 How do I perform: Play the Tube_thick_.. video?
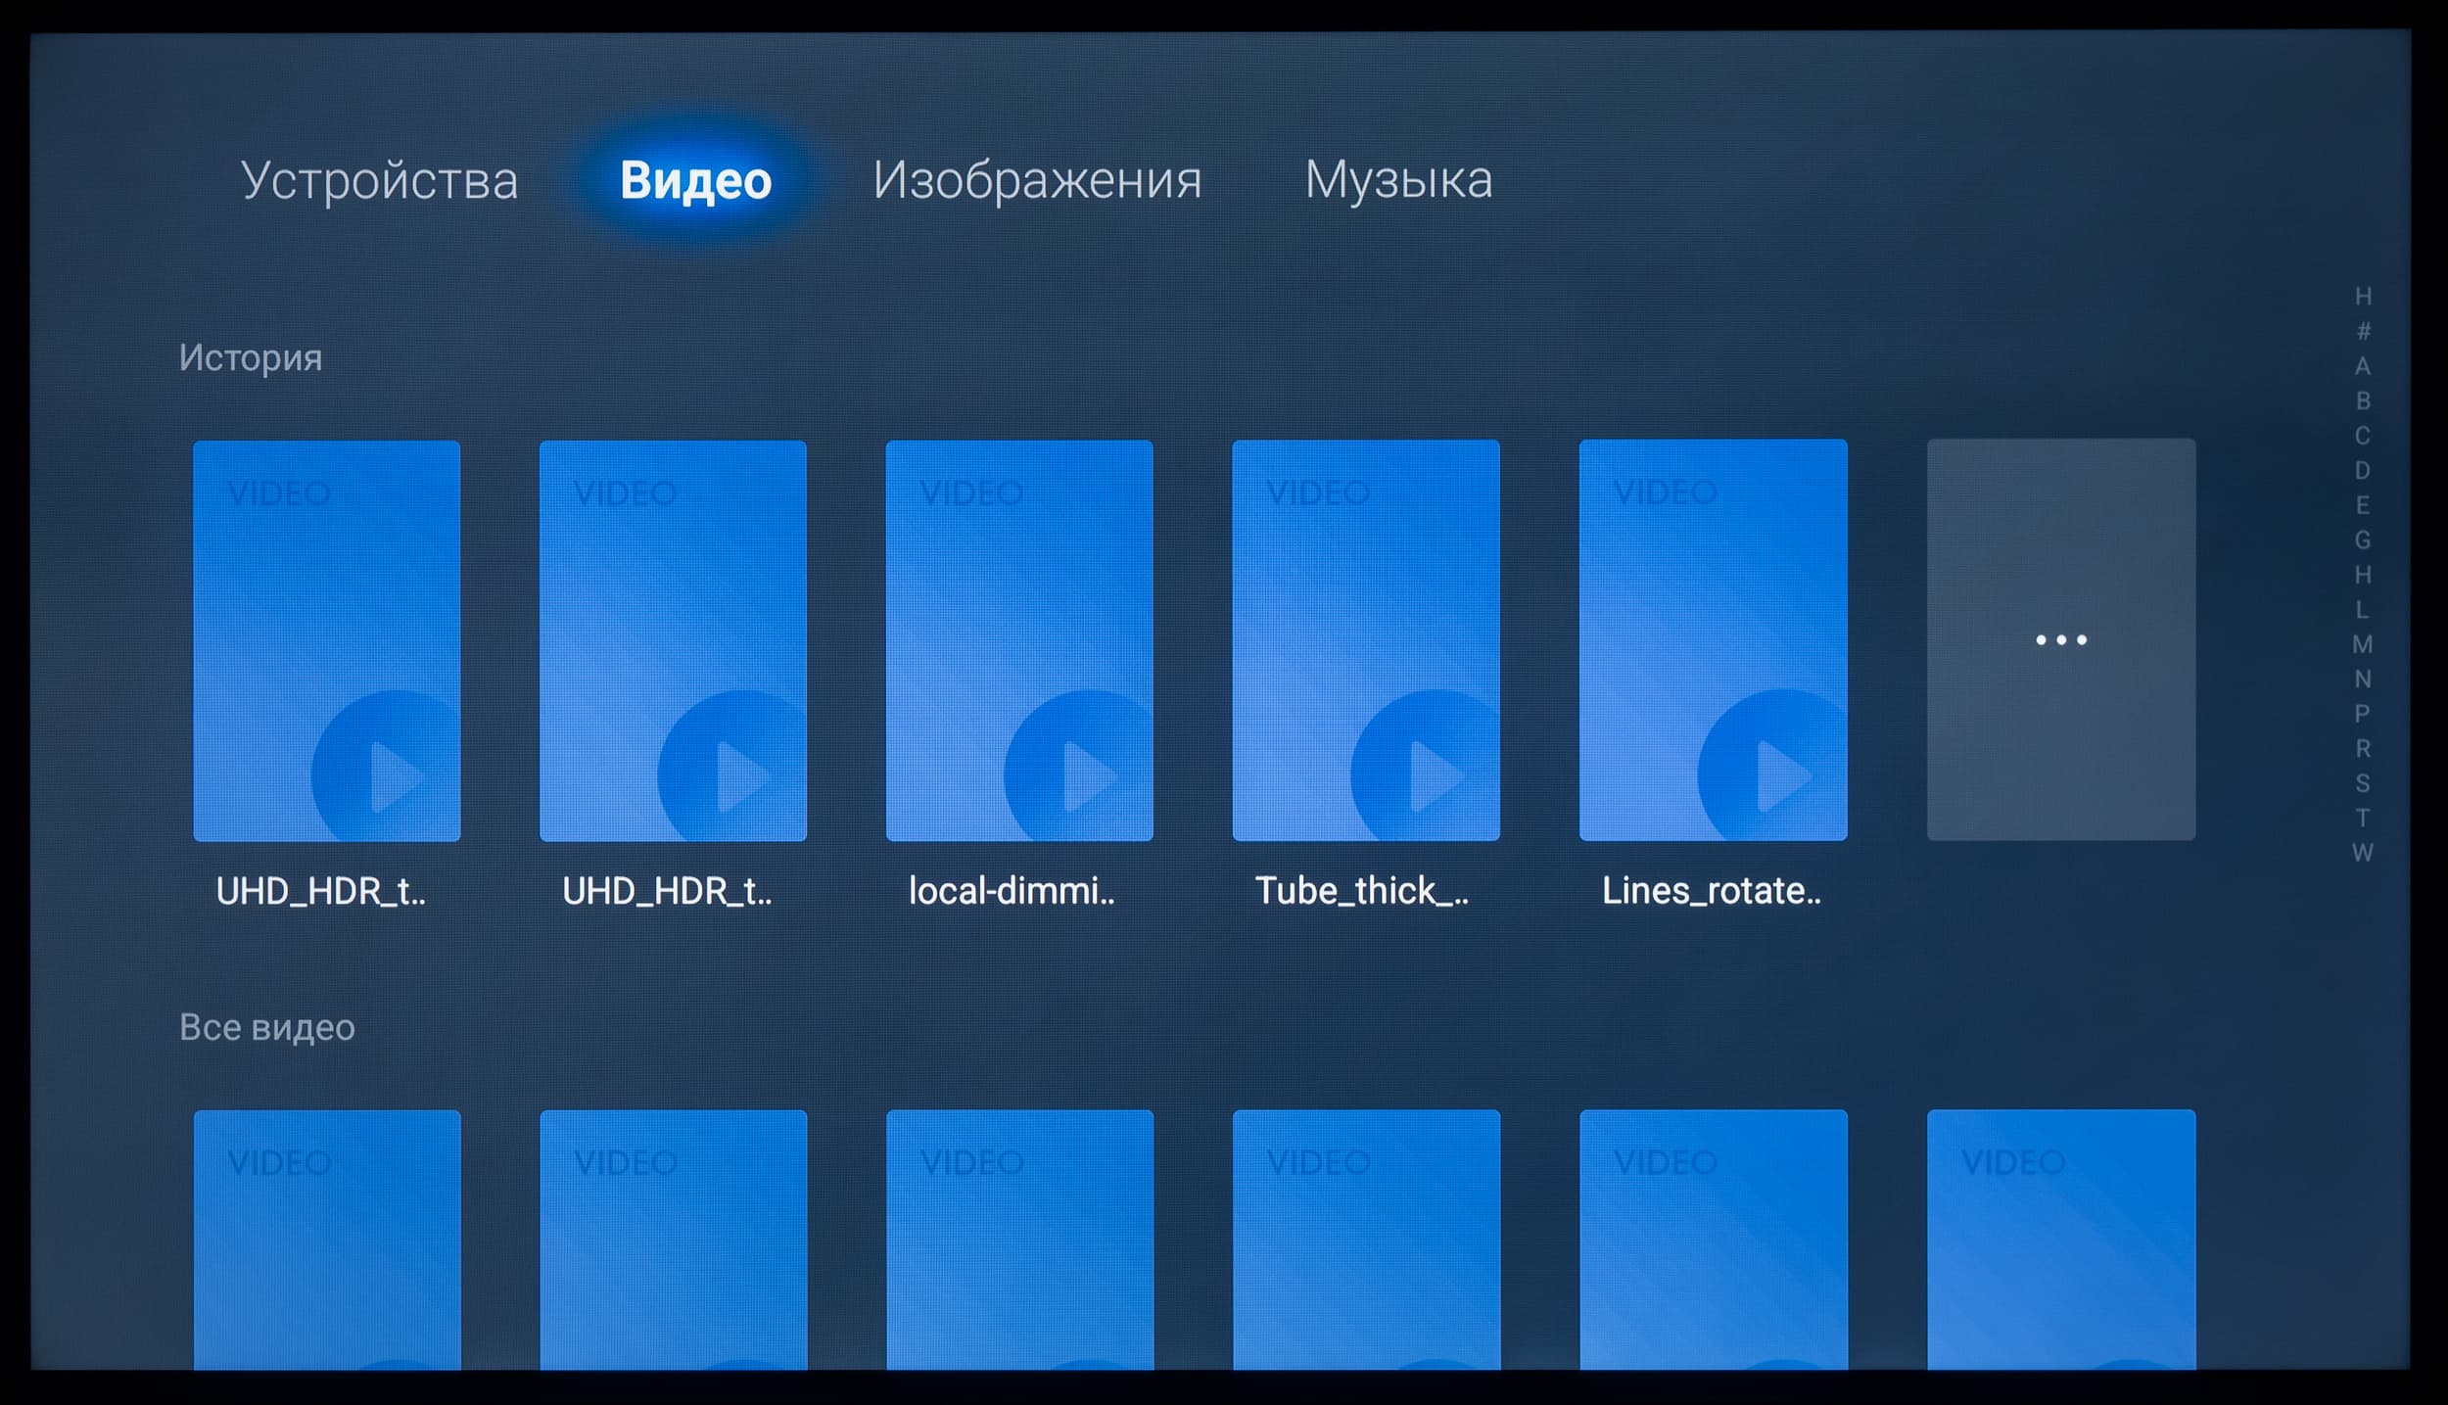[x=1366, y=640]
